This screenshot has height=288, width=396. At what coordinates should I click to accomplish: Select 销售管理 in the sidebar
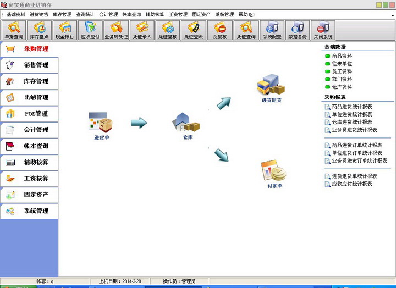29,65
